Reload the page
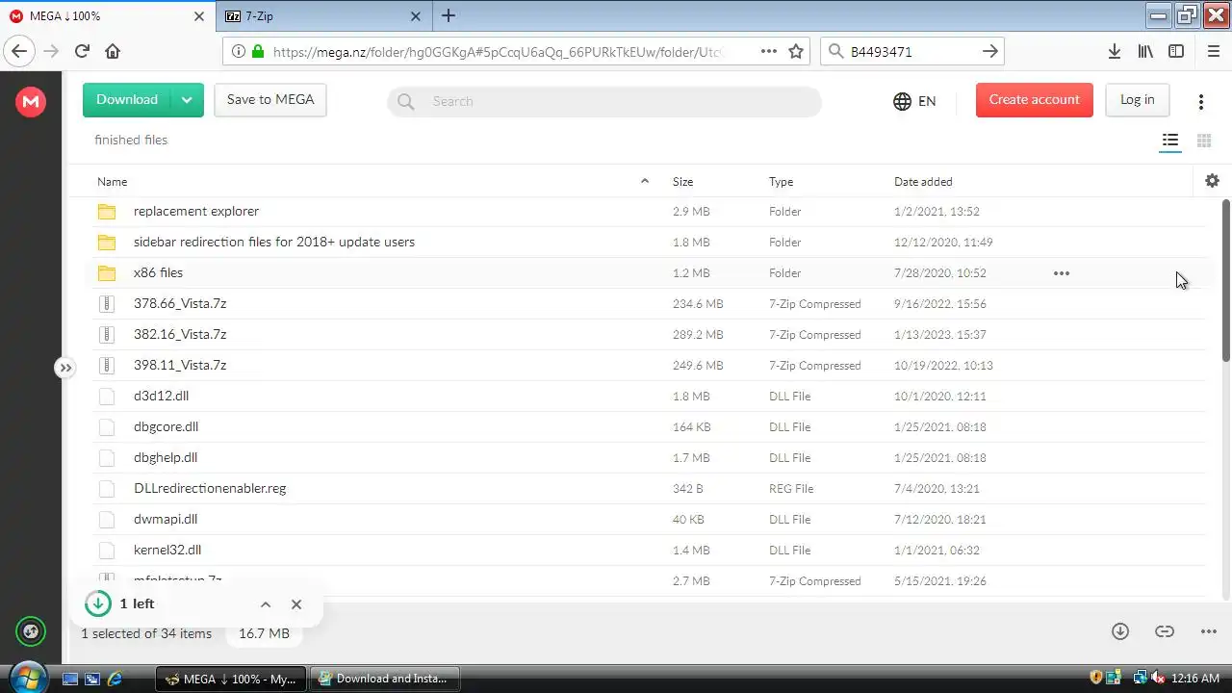The width and height of the screenshot is (1232, 693). (x=82, y=51)
